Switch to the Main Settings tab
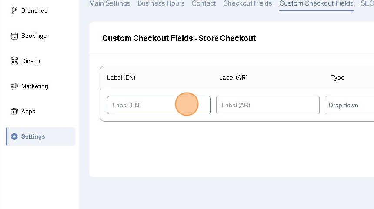 coord(110,3)
